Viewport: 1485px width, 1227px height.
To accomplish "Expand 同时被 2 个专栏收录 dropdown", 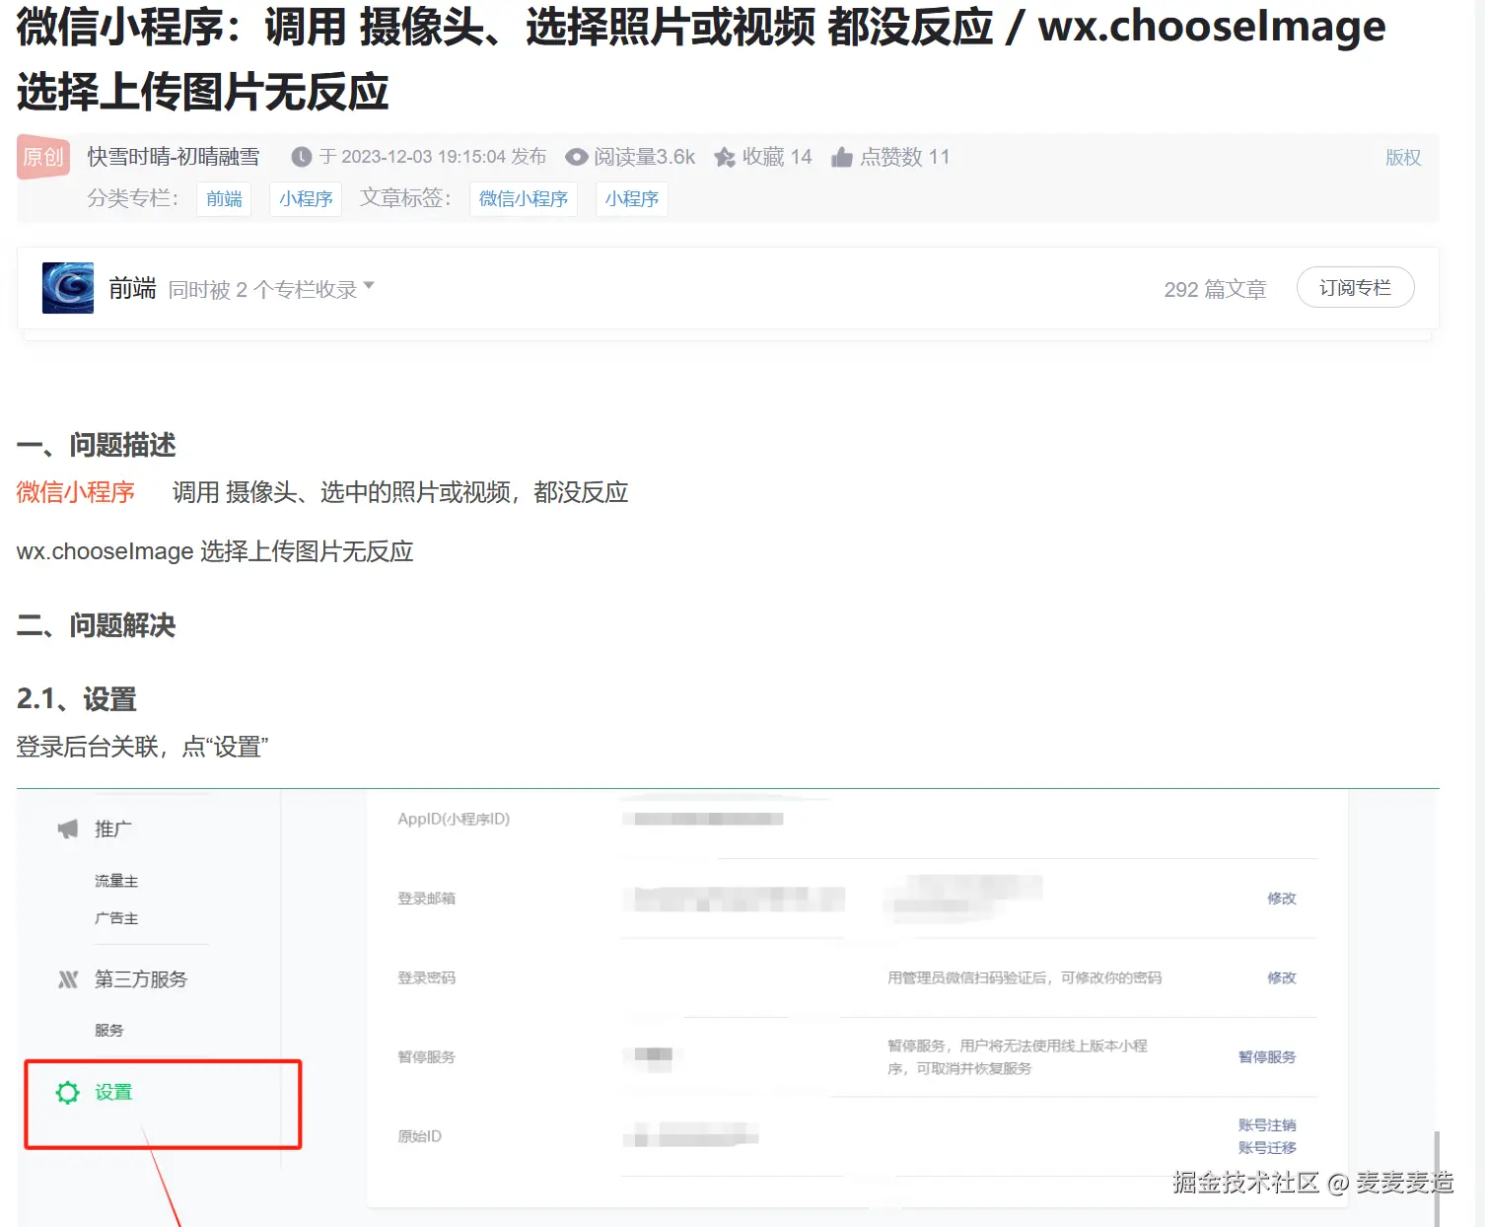I will point(271,288).
